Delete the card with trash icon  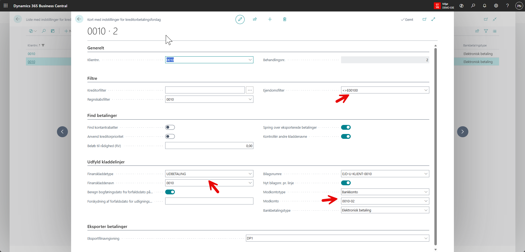point(285,19)
